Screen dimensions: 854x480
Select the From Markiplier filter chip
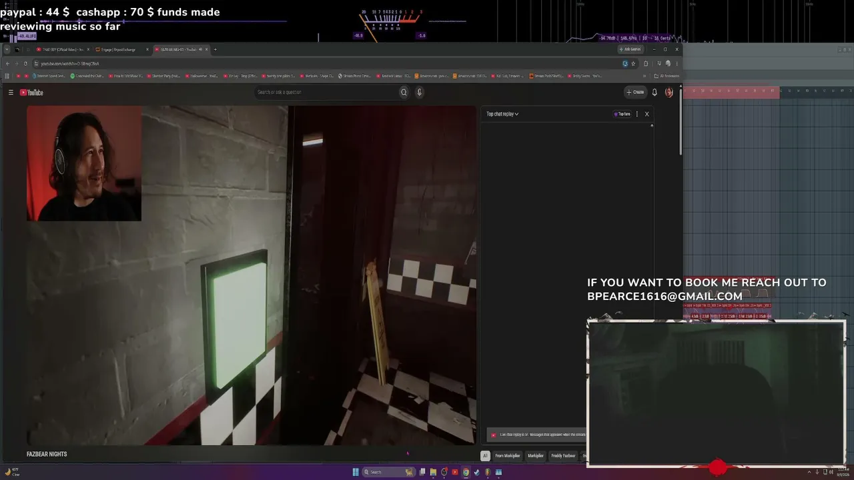point(507,456)
